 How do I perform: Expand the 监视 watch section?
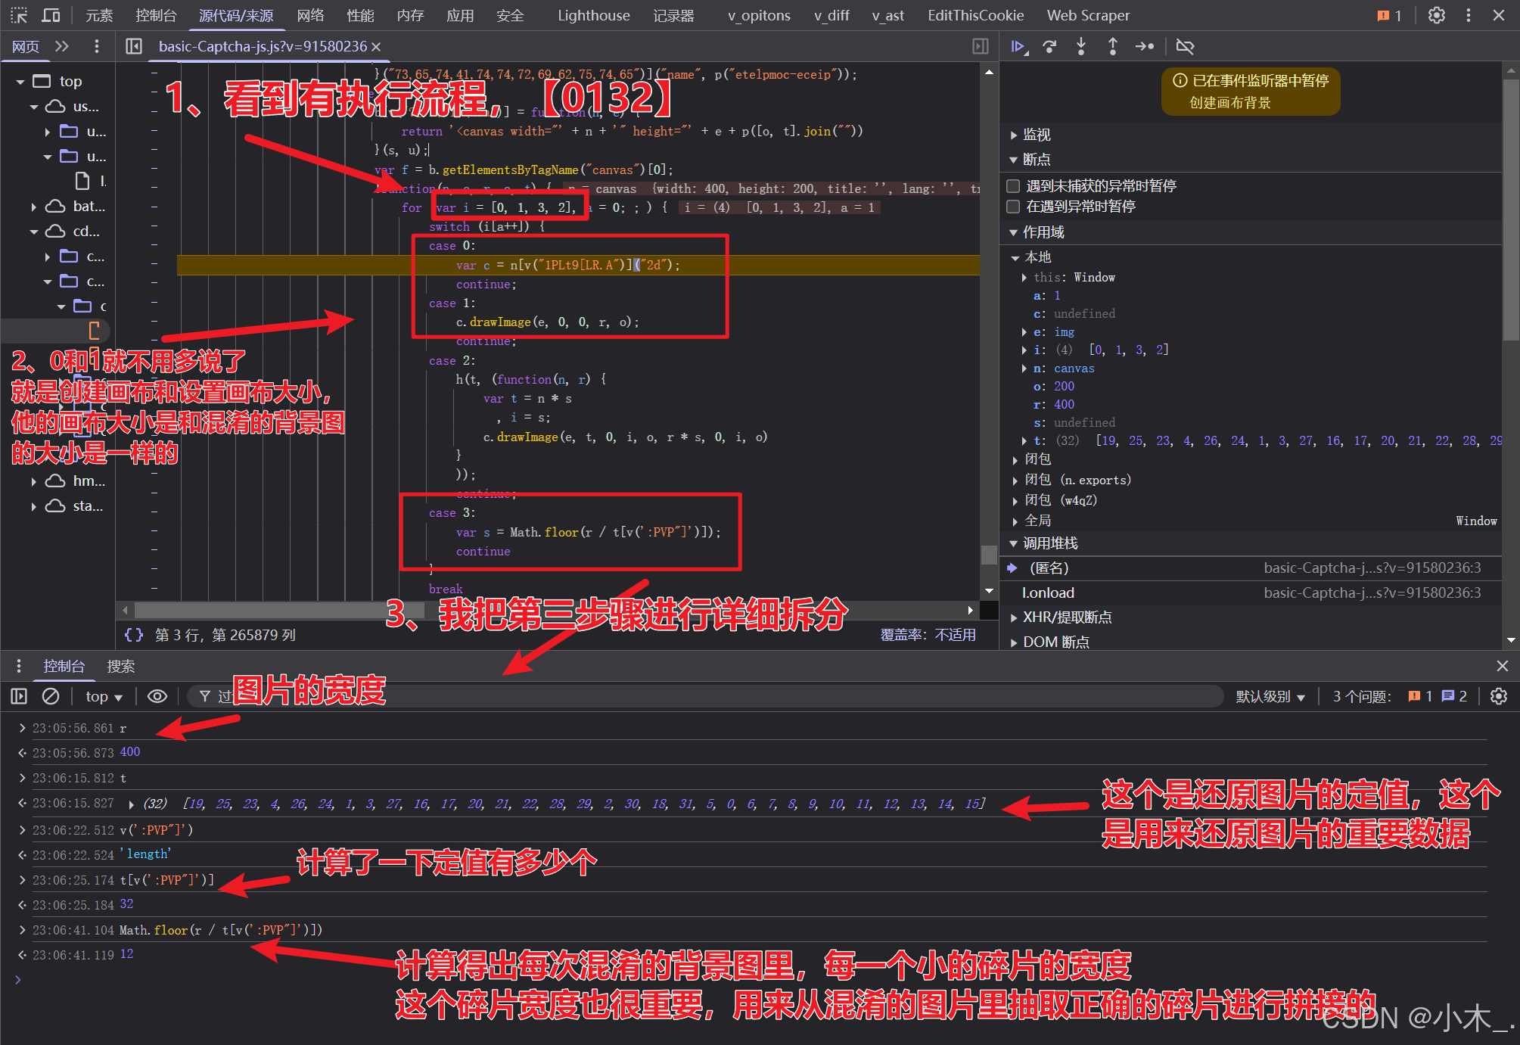(x=1036, y=135)
